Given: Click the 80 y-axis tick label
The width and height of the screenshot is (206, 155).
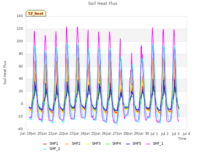Looking at the screenshot, I should (21, 54).
